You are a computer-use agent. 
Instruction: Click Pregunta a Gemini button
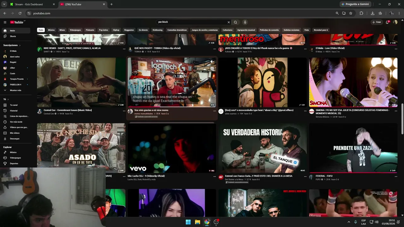coord(355,4)
